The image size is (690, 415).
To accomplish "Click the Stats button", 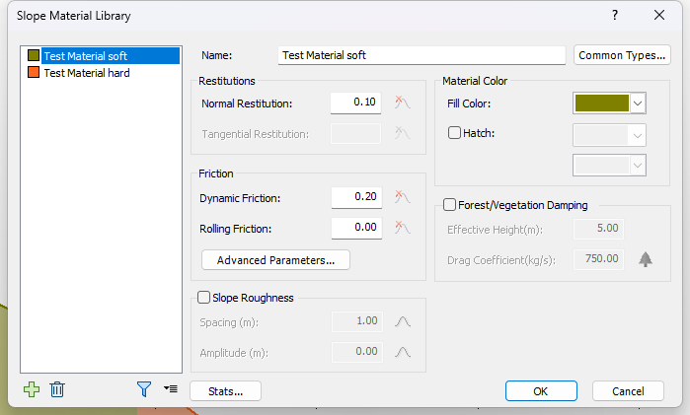I will click(x=225, y=391).
